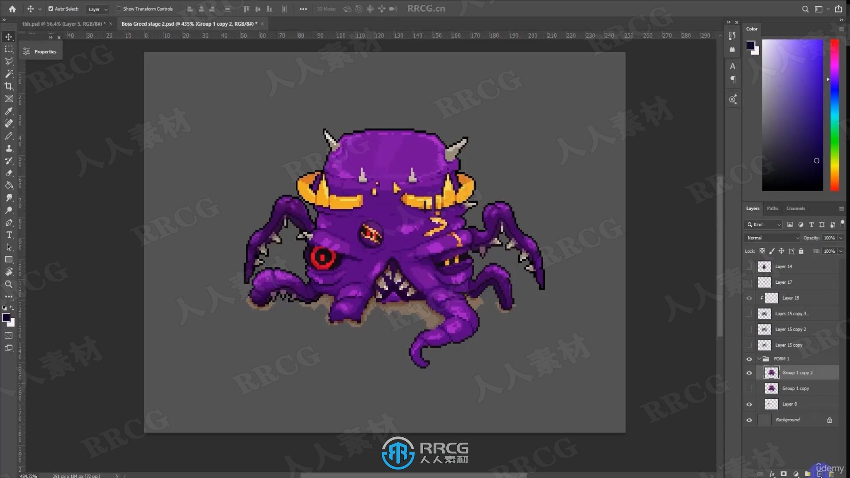Open the Properties panel button
The image size is (850, 478).
click(40, 52)
